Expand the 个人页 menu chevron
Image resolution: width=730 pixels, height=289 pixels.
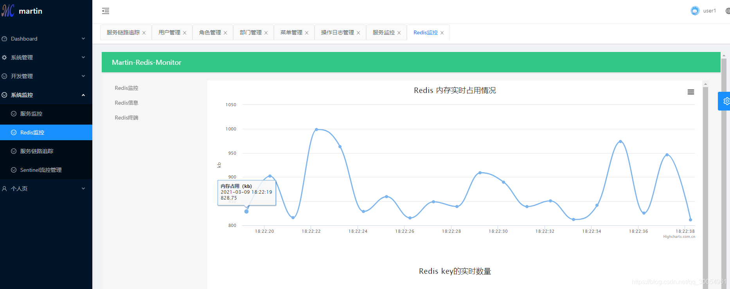[83, 189]
